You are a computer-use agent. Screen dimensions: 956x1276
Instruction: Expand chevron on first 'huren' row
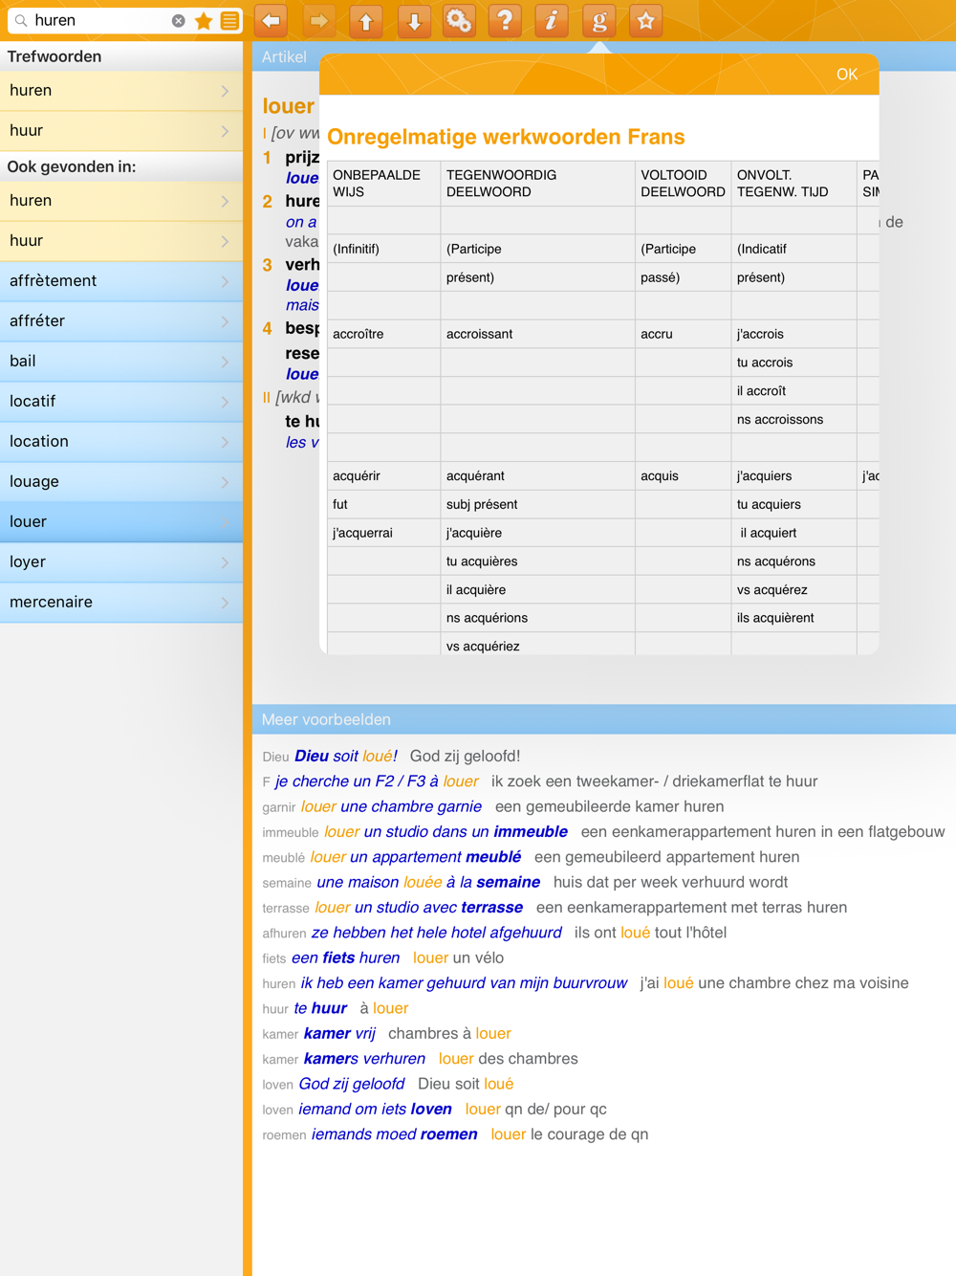pos(226,91)
